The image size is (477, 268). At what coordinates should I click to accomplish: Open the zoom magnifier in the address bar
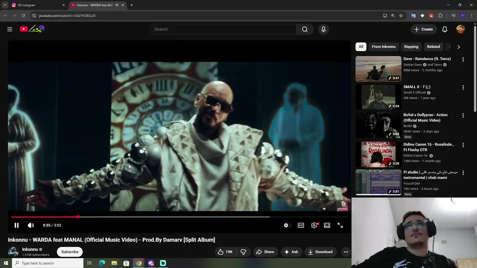(393, 16)
